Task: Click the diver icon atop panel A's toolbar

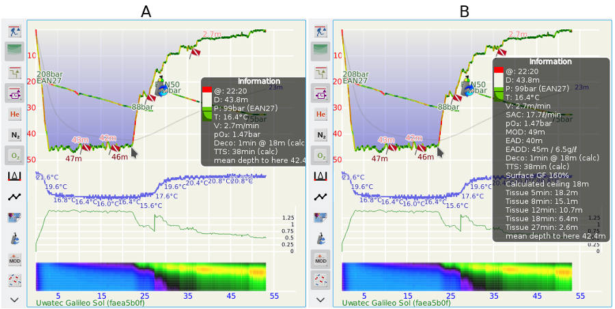Action: point(14,31)
